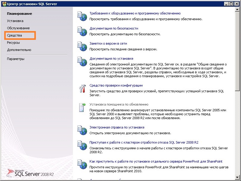This screenshot has height=181, width=241.
Task: Click the icon beside Заметки о версии в сети
Action: [x=82, y=46]
